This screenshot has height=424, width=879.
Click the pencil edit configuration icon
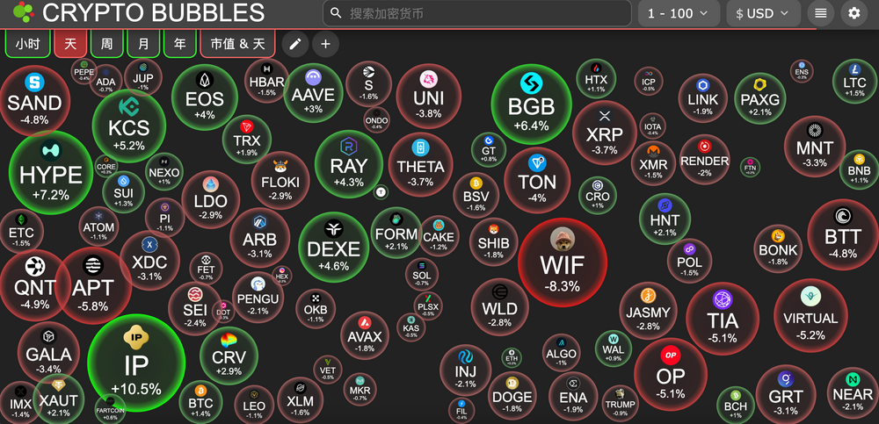pyautogui.click(x=295, y=44)
